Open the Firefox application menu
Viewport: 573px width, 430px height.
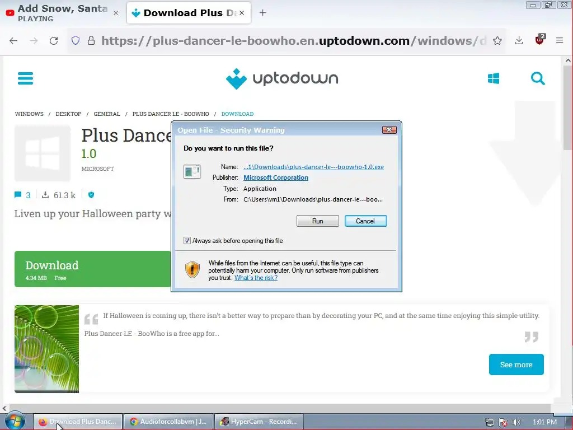coord(560,40)
